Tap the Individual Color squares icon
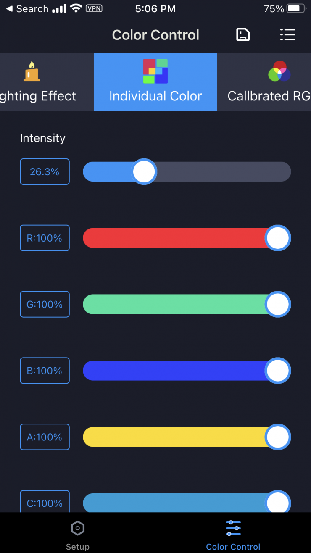 pyautogui.click(x=155, y=71)
